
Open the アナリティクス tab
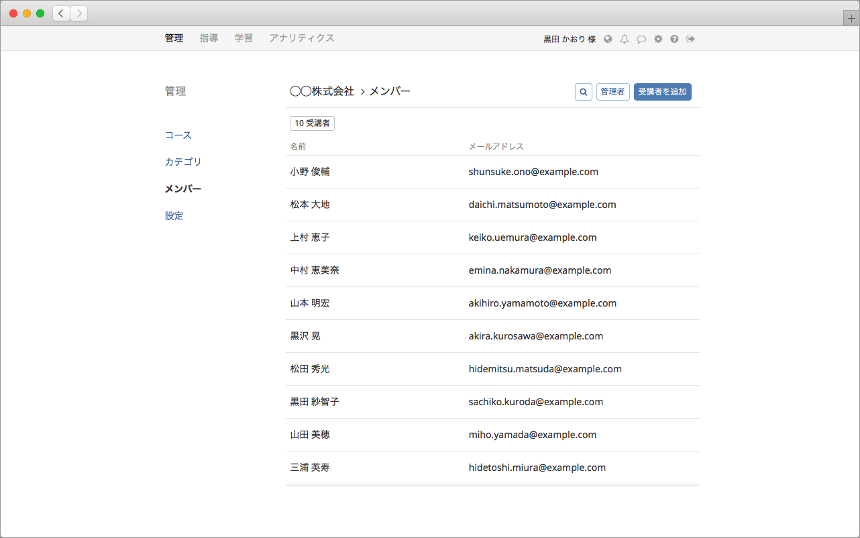point(302,38)
